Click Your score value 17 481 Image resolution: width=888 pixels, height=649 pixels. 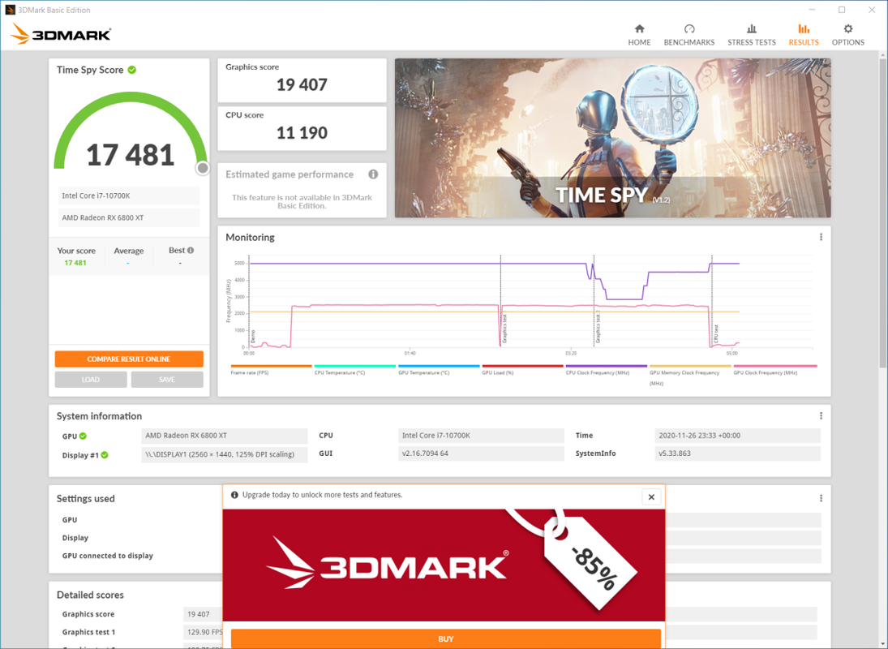click(x=75, y=263)
